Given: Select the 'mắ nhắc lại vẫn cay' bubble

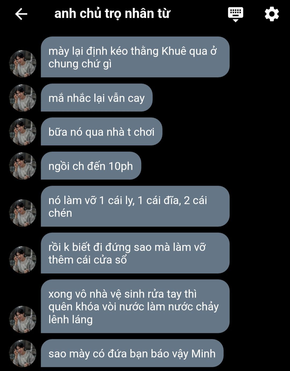Looking at the screenshot, I should (97, 98).
